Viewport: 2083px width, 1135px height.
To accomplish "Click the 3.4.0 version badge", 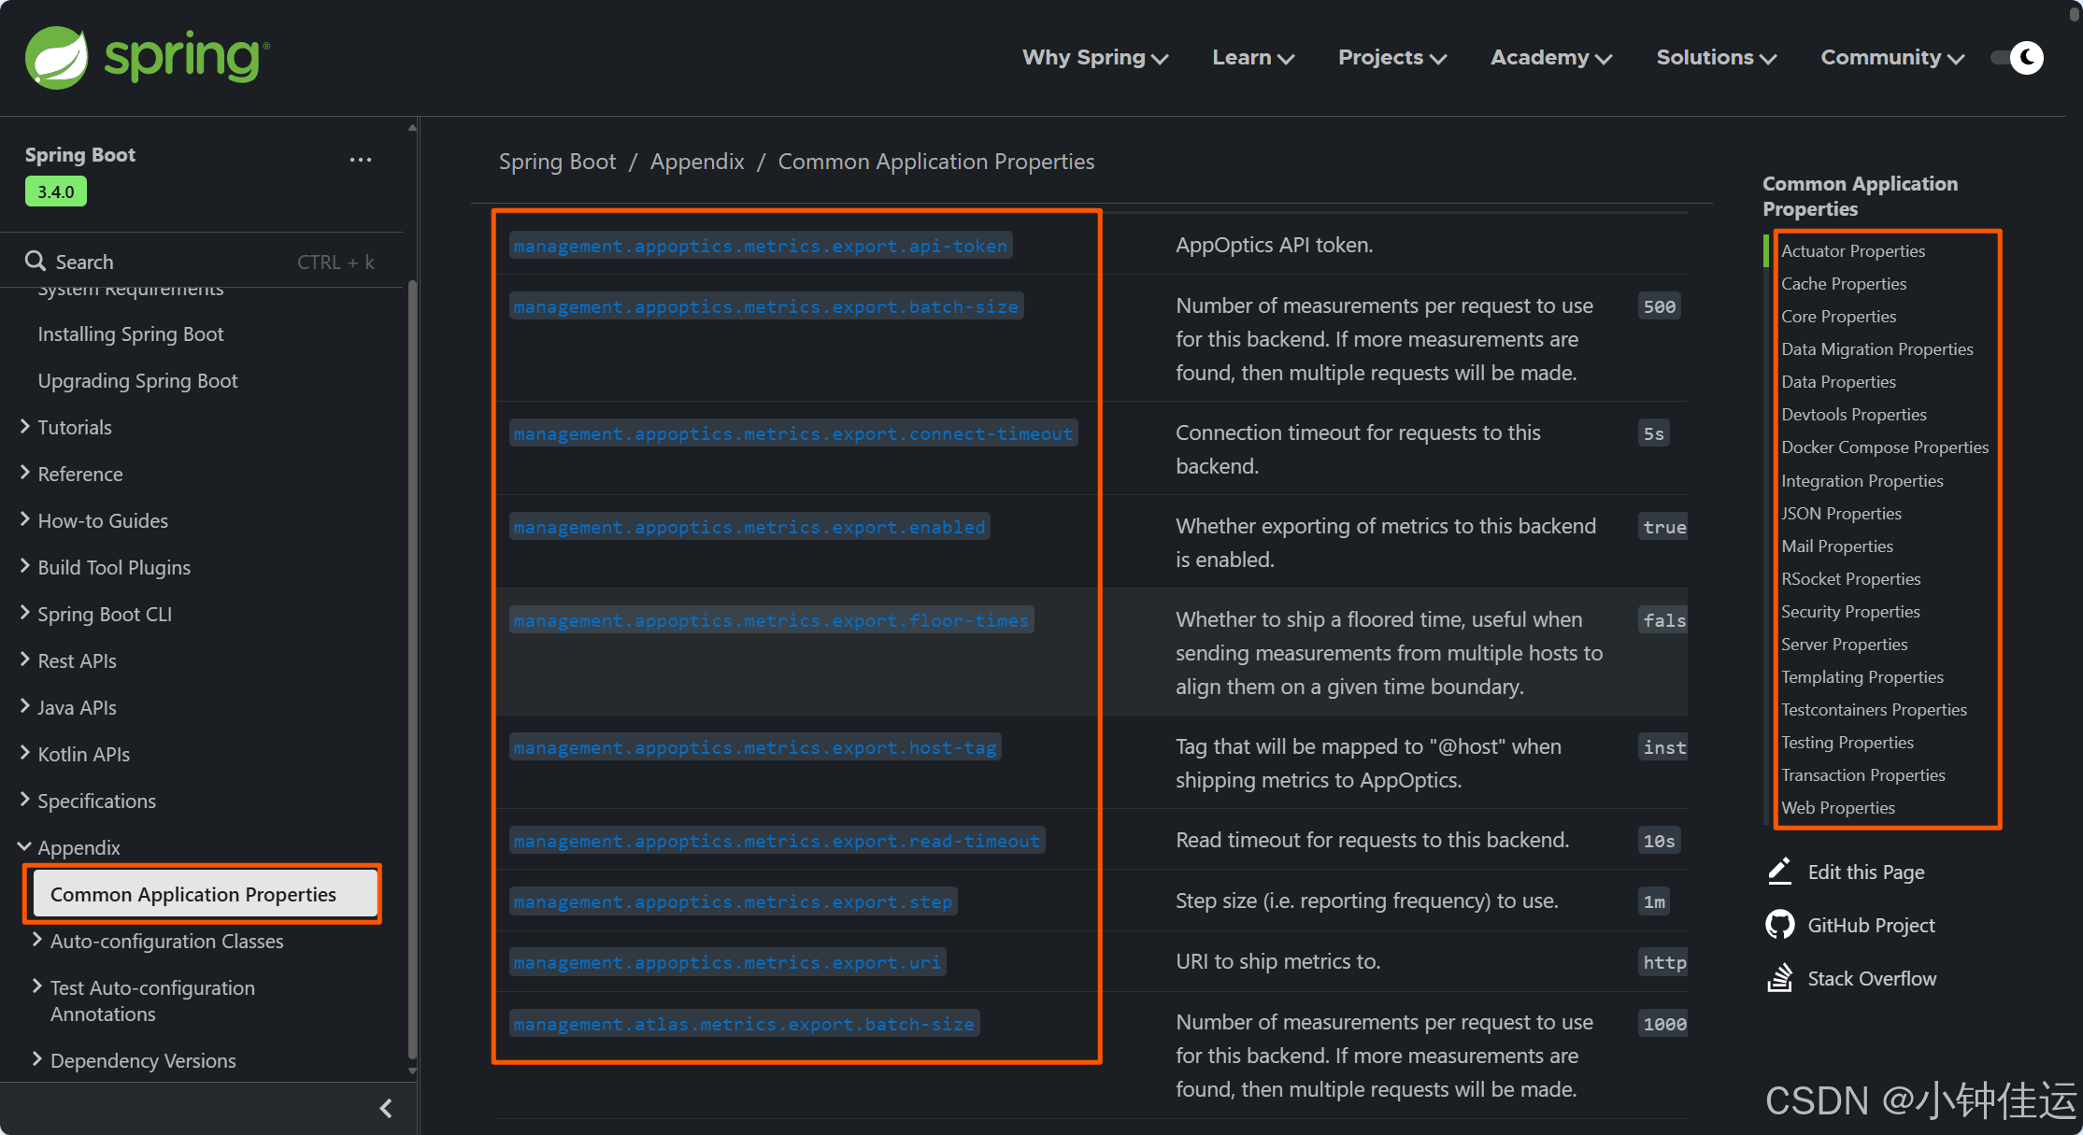I will coord(56,192).
